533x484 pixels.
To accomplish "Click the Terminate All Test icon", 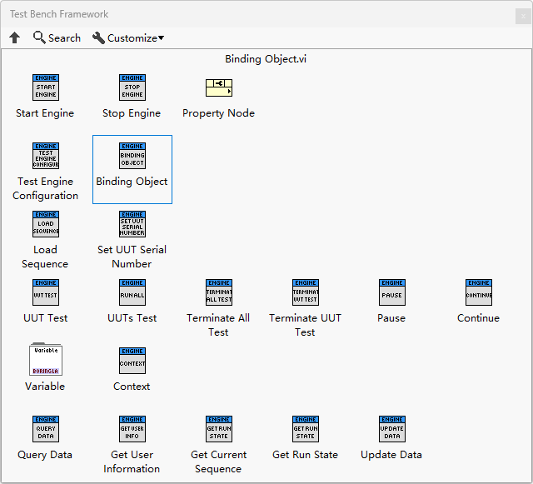I will coord(218,292).
